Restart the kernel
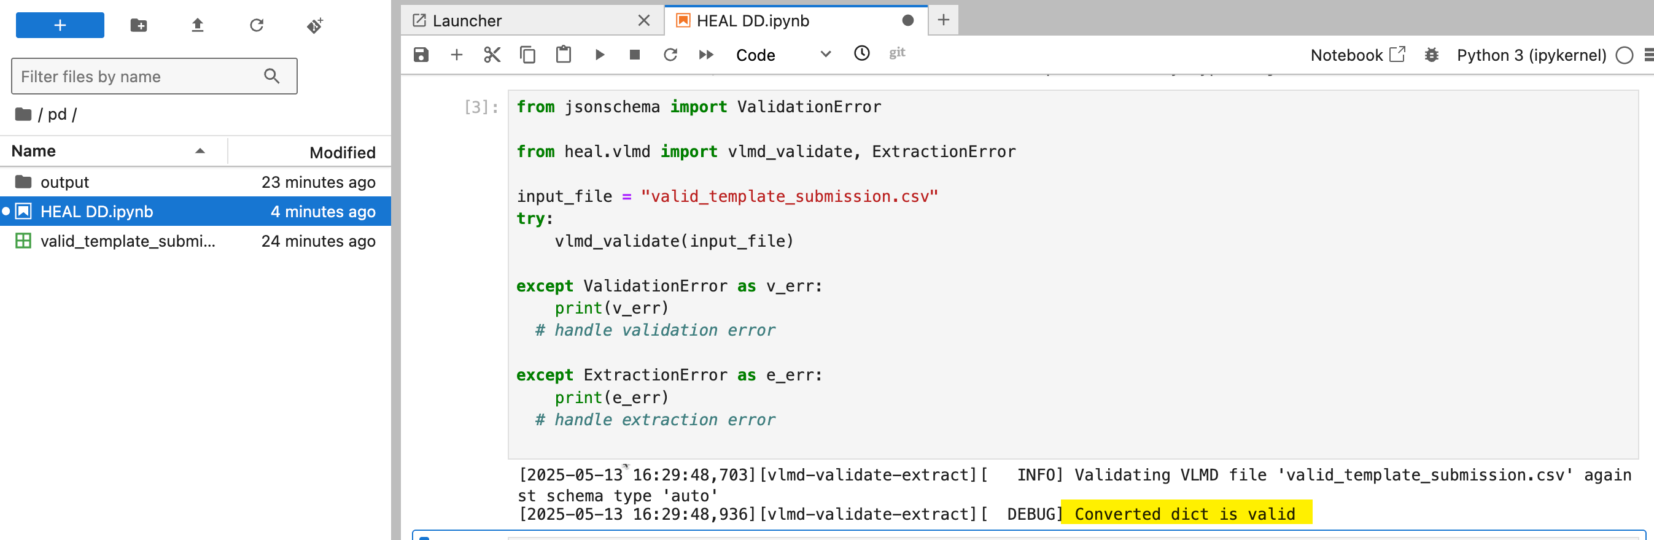This screenshot has height=540, width=1654. point(670,55)
